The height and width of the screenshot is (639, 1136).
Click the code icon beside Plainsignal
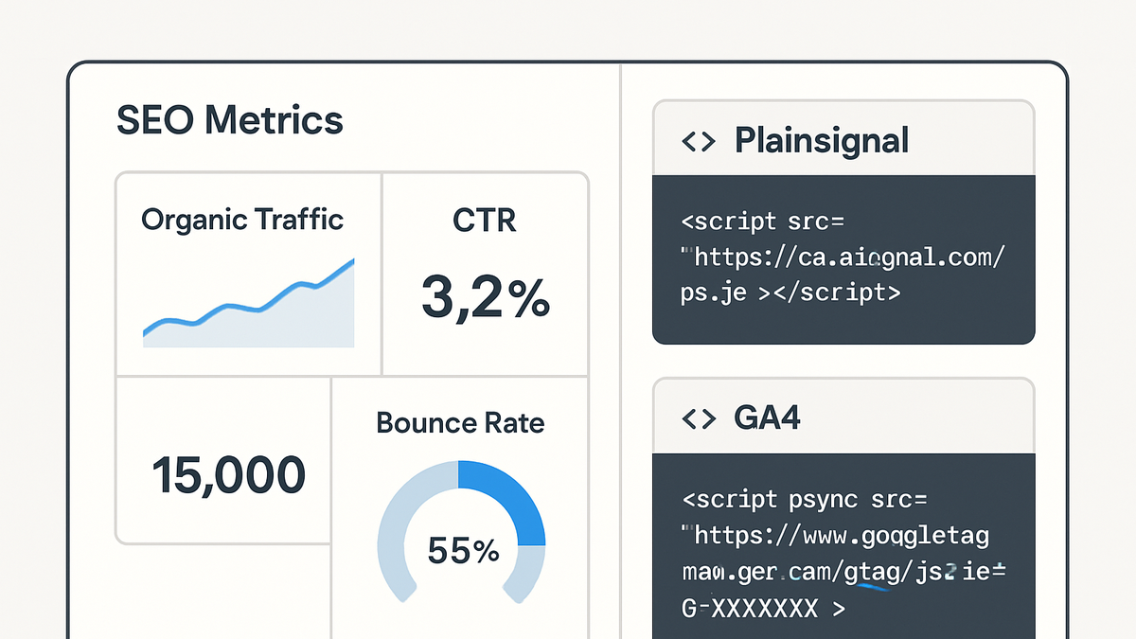(699, 141)
